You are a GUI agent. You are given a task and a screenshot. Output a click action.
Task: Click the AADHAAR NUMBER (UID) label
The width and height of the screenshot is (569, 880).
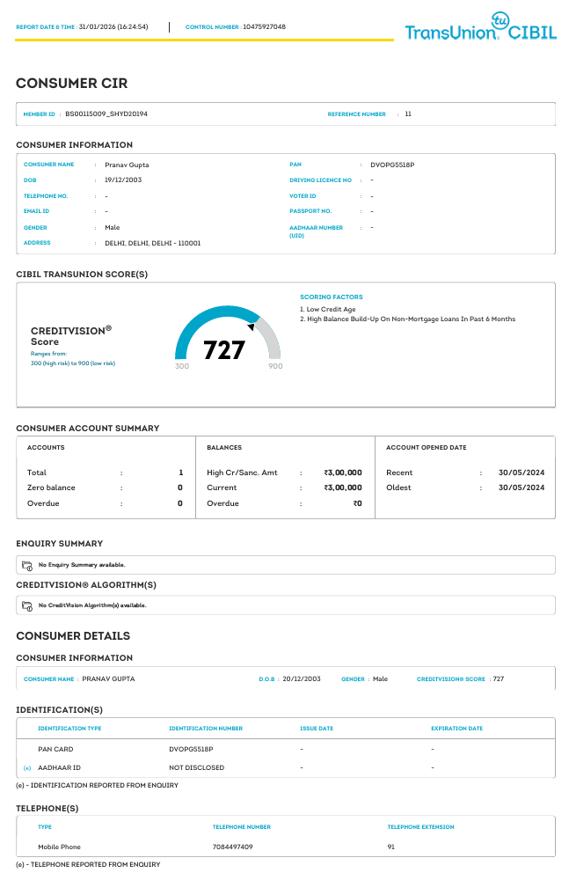tap(316, 231)
